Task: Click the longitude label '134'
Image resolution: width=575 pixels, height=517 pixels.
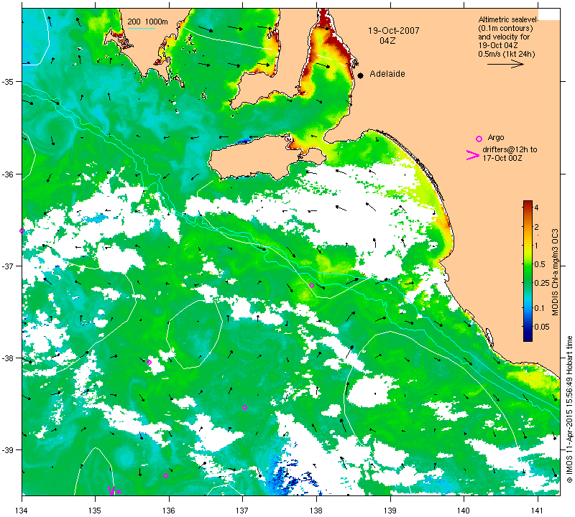Action: click(x=22, y=510)
